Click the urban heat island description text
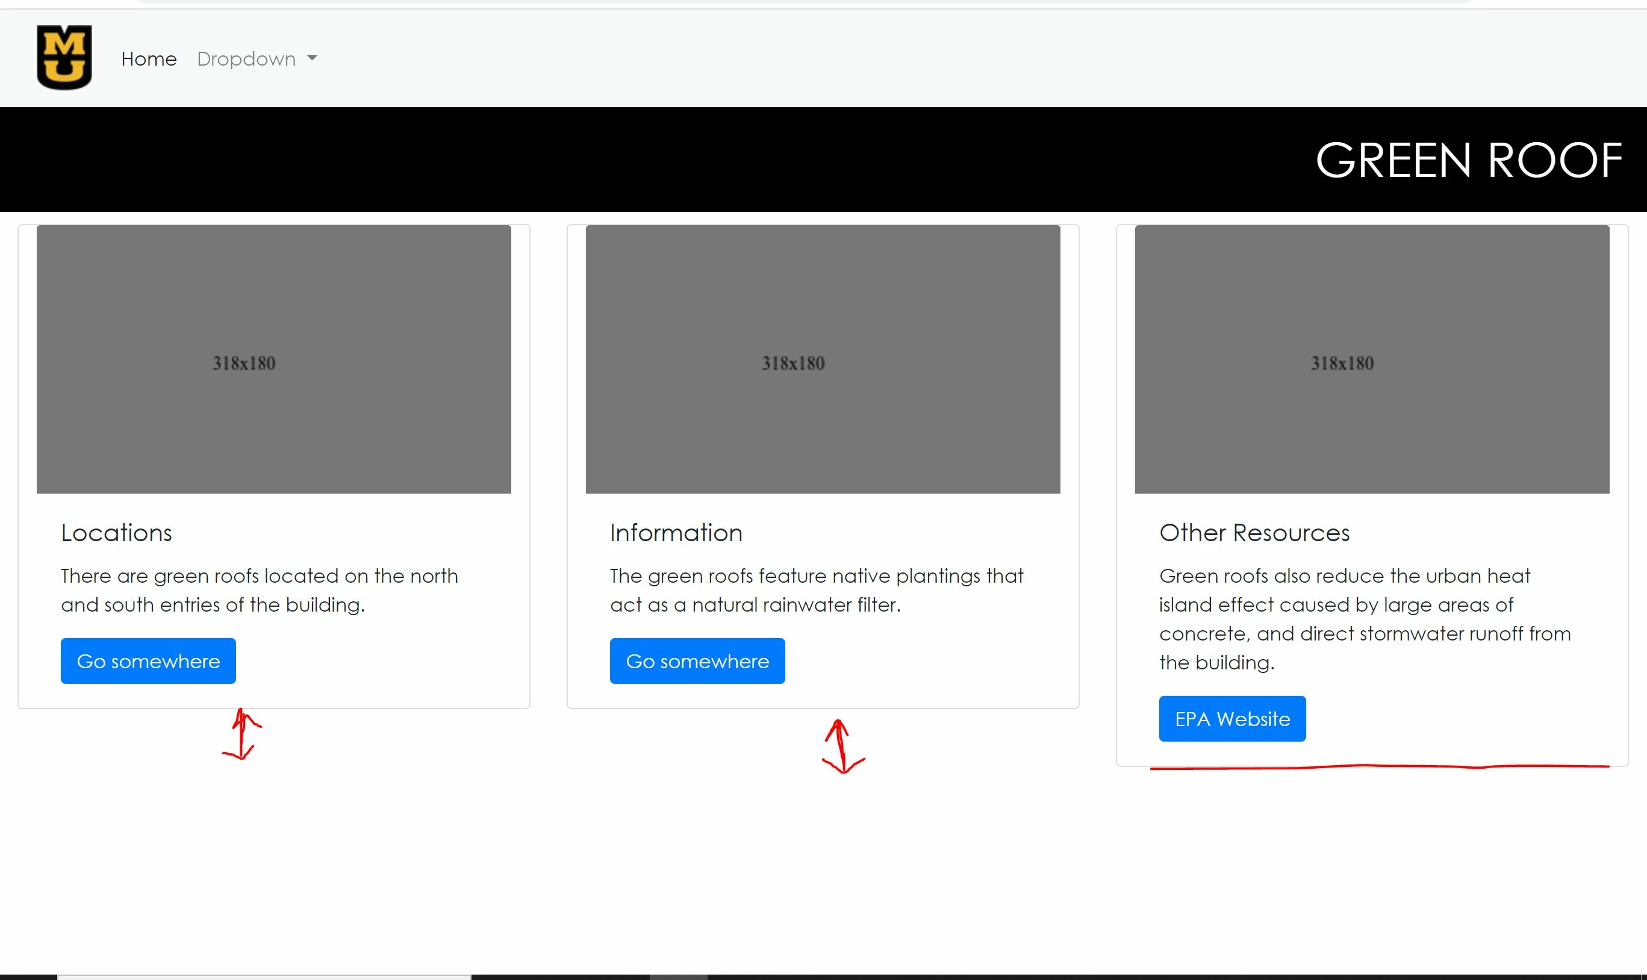Screen dimensions: 1647x980 [x=1364, y=619]
